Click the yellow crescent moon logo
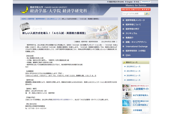The image size is (171, 114). click(24, 10)
